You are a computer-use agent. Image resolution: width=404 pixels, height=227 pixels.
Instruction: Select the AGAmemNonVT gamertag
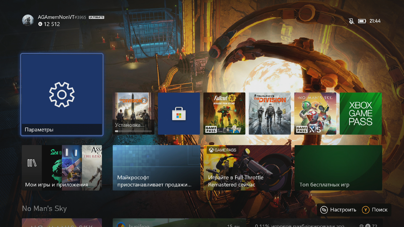pyautogui.click(x=56, y=17)
